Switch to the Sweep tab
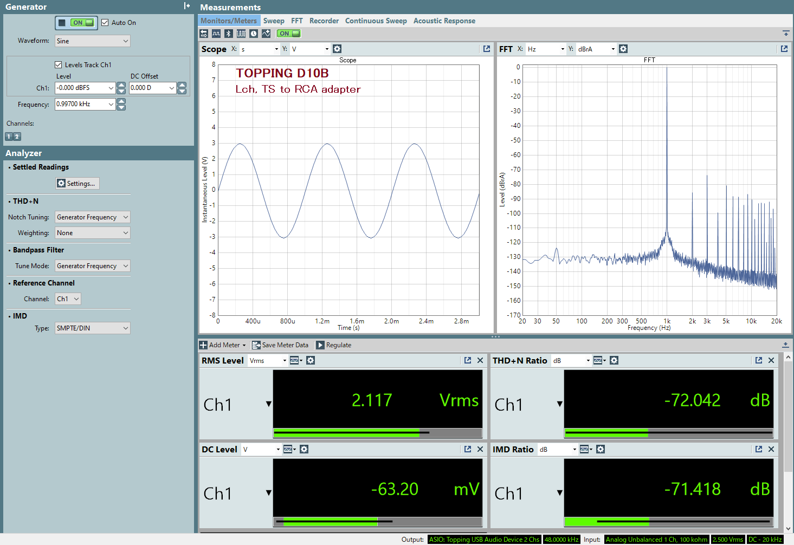The image size is (794, 545). coord(274,21)
